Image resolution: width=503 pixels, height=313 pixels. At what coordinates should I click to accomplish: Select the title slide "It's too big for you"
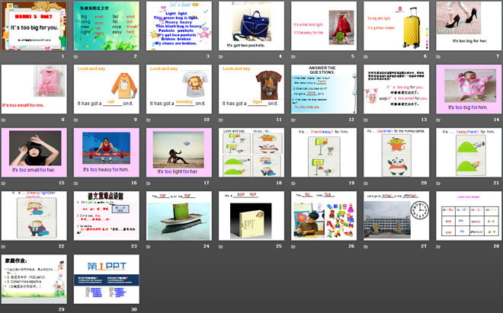click(34, 25)
